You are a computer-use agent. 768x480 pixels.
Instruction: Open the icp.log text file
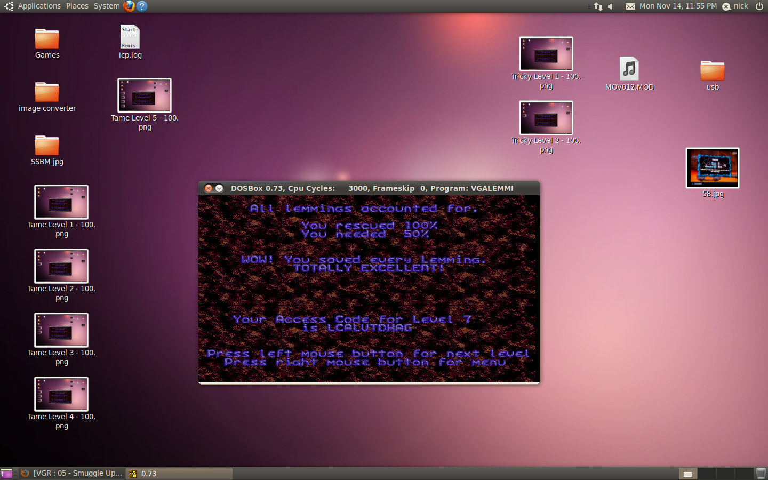(130, 37)
